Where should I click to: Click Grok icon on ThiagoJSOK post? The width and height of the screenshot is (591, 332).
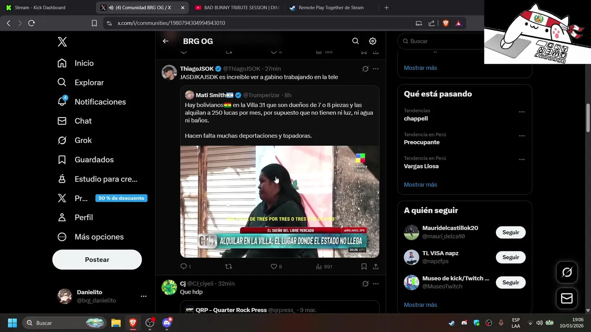(x=365, y=69)
